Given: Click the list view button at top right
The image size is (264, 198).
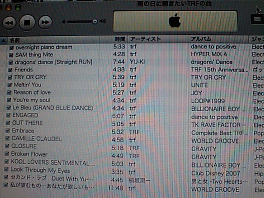Looking at the screenshot, I should pos(257,19).
